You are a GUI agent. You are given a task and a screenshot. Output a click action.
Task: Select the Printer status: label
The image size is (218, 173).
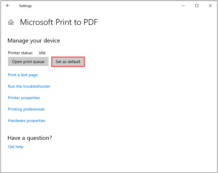pyautogui.click(x=20, y=53)
